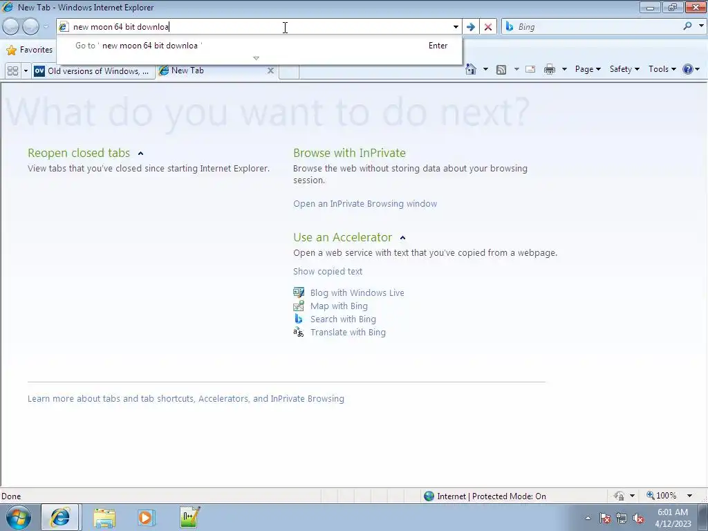Open search provider dropdown arrow
The height and width of the screenshot is (531, 708).
701,26
